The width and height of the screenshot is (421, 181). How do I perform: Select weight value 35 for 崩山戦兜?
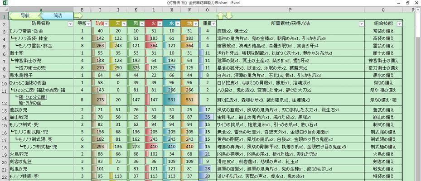pos(208,117)
